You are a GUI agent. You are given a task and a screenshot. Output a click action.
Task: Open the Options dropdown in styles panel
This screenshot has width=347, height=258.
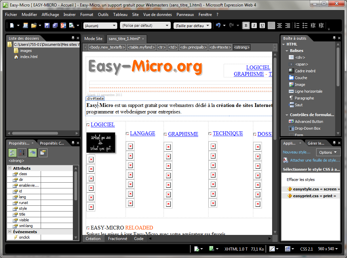[328, 152]
